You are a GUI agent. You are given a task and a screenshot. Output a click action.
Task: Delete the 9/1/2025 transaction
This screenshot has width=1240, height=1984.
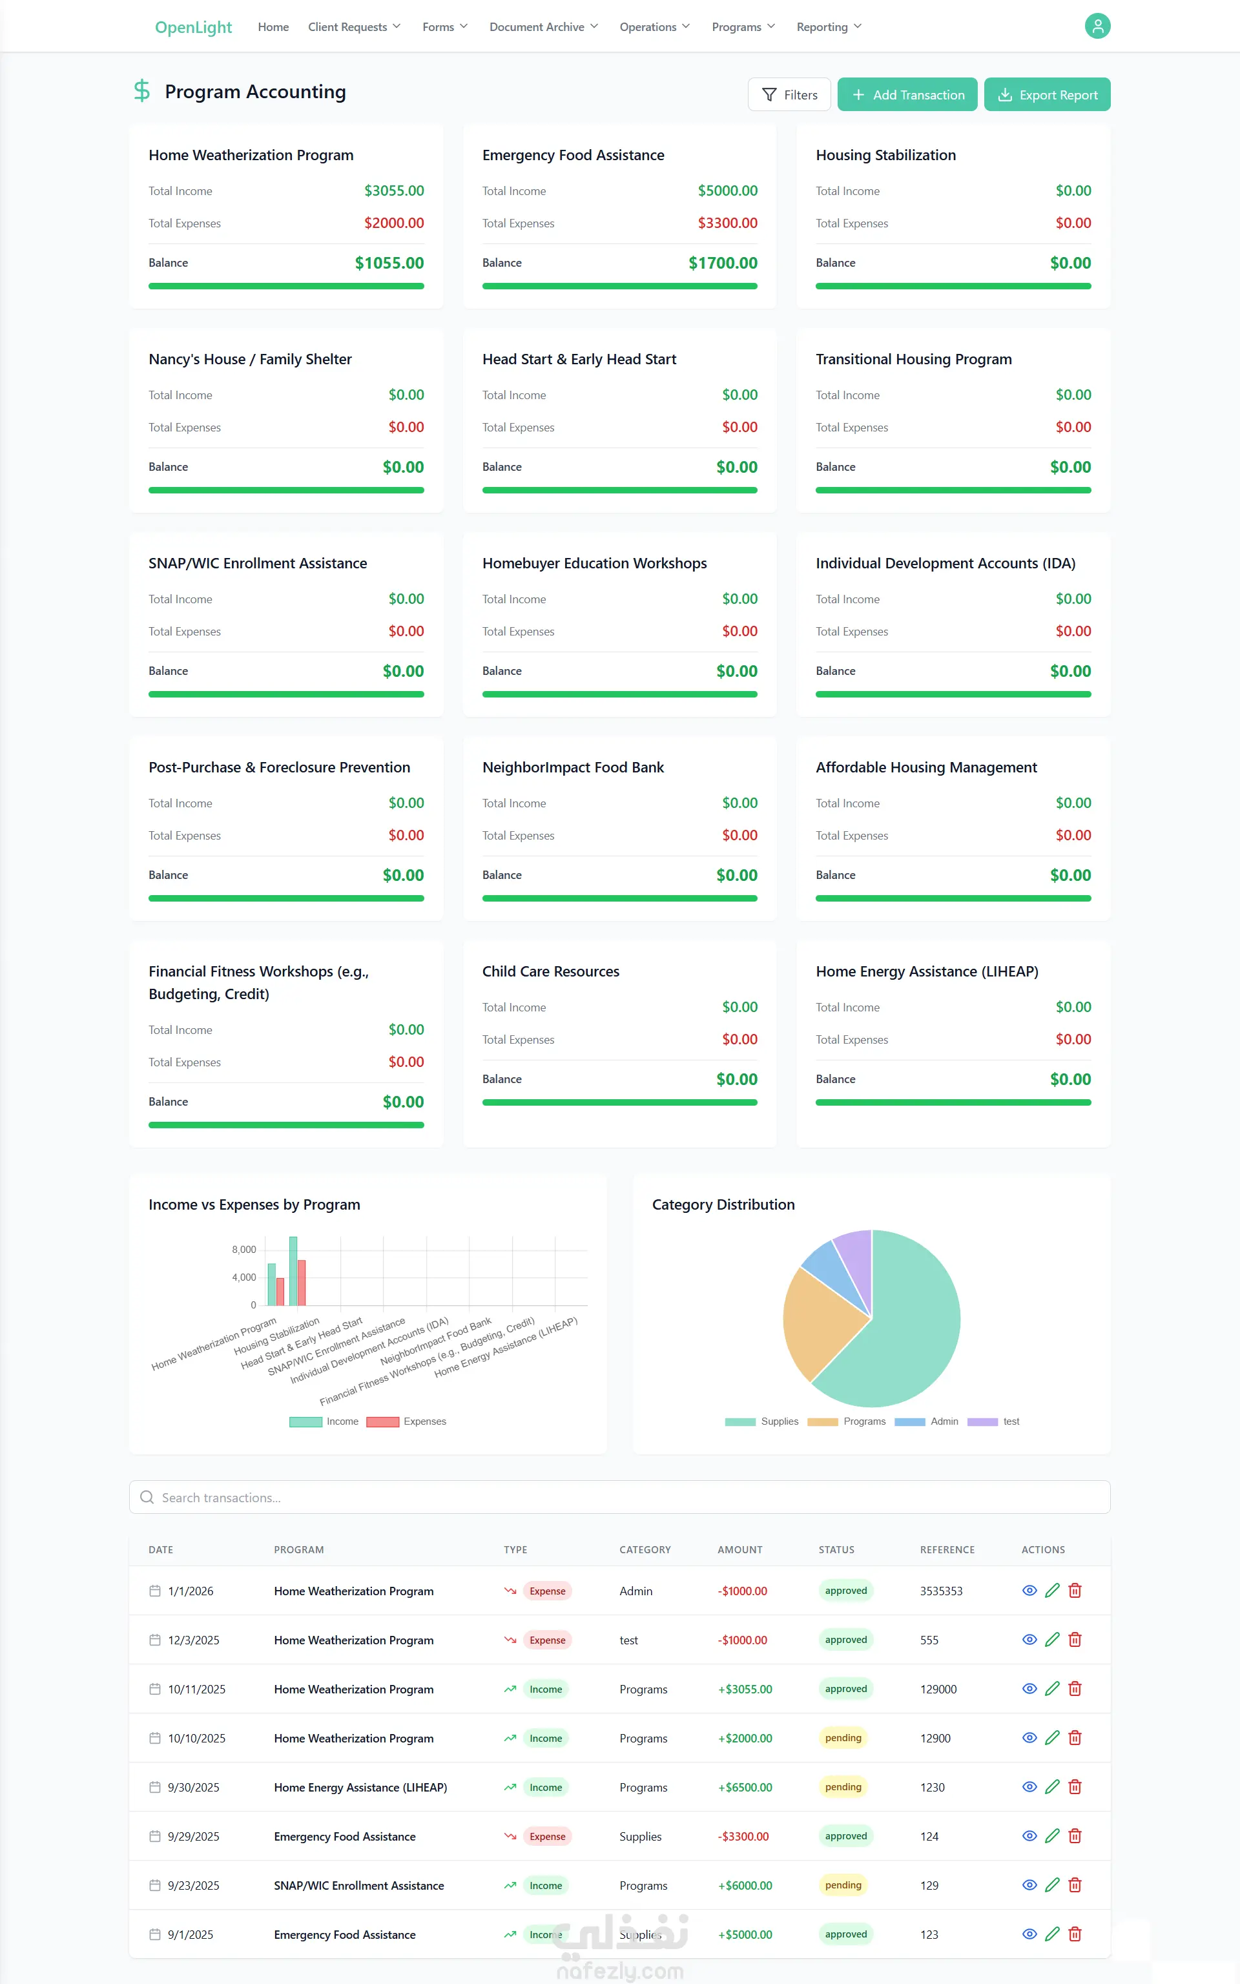[x=1075, y=1934]
